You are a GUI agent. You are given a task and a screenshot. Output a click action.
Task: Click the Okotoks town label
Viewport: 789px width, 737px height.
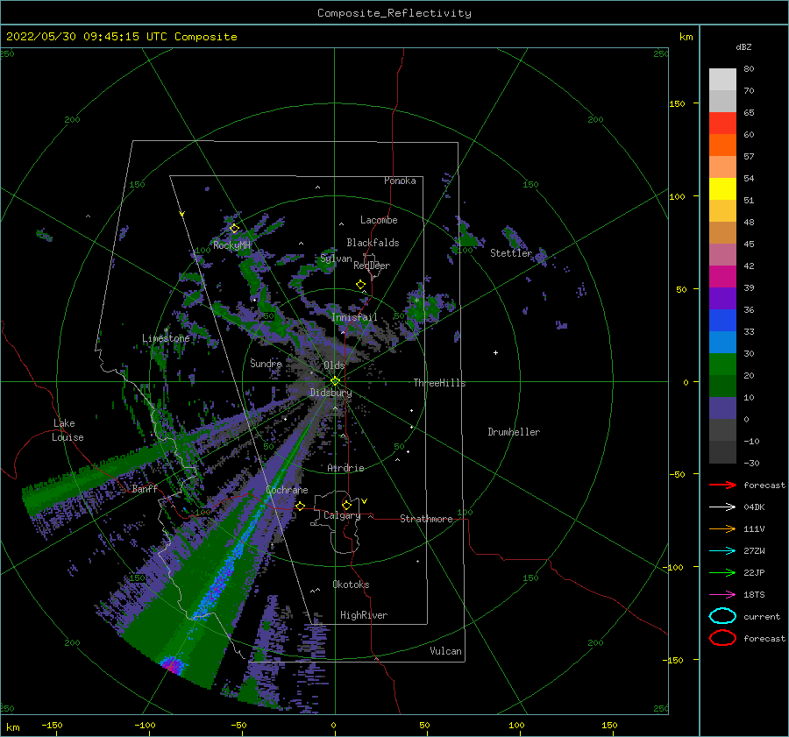point(352,585)
